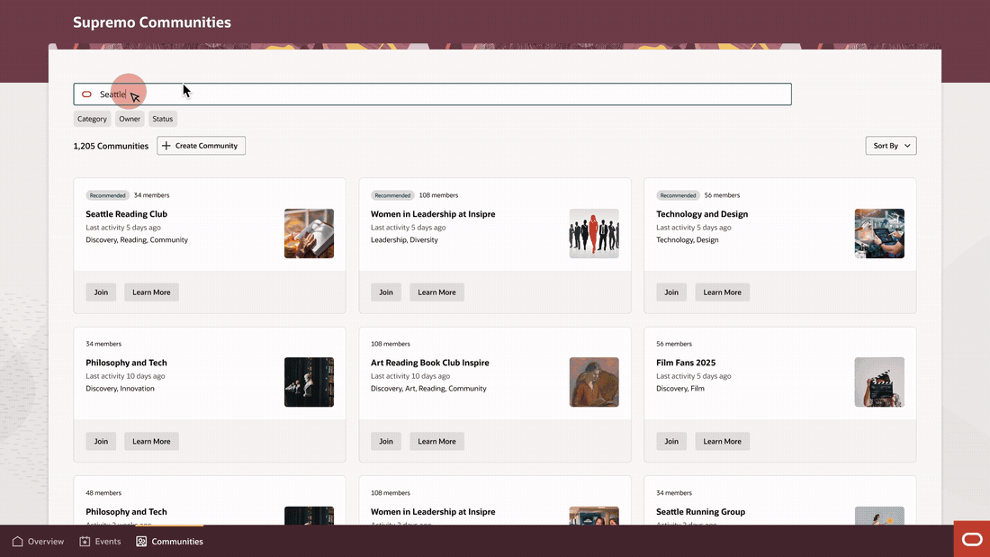This screenshot has width=990, height=557.
Task: Click Discovery, Innovation tags text
Action: (x=120, y=389)
